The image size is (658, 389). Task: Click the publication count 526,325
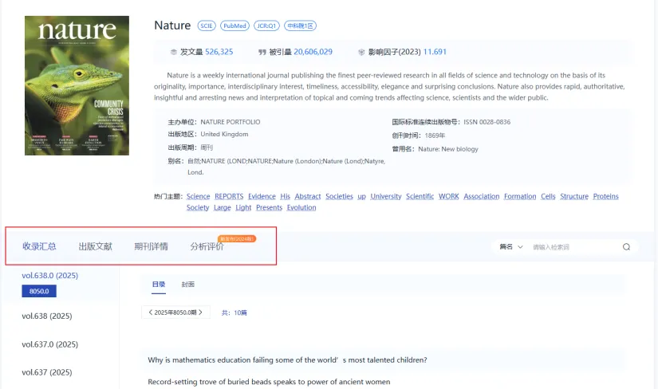pyautogui.click(x=219, y=52)
